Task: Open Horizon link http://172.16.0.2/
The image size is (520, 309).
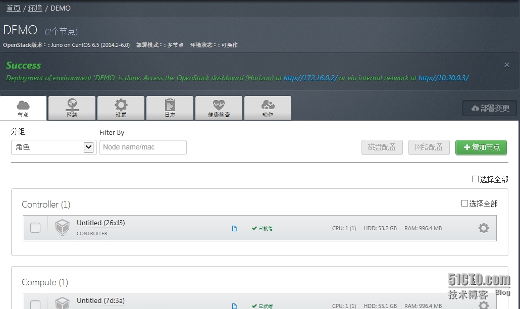Action: [310, 78]
